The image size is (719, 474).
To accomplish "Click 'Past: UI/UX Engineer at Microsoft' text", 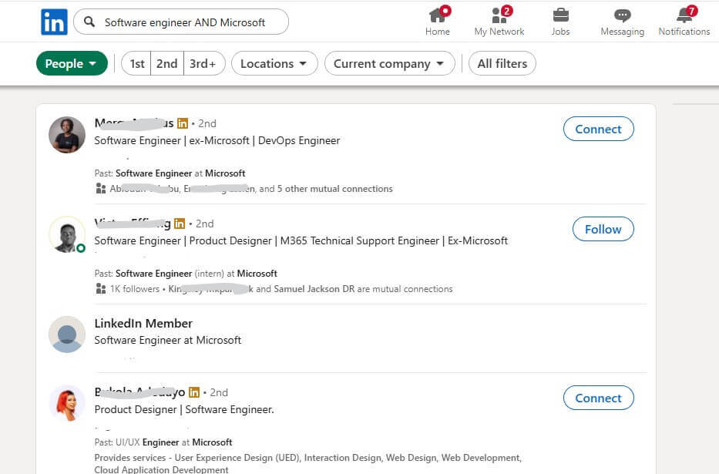I will coord(163,442).
